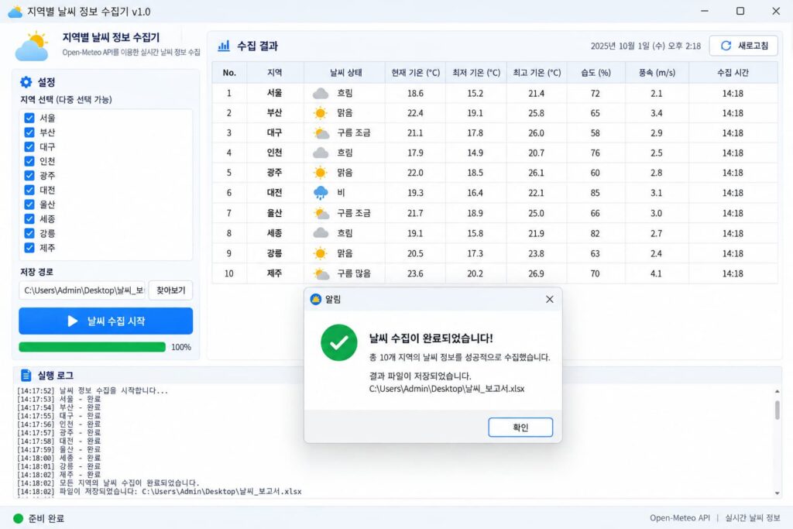793x529 pixels.
Task: Click the 100% green progress bar
Action: pyautogui.click(x=92, y=347)
